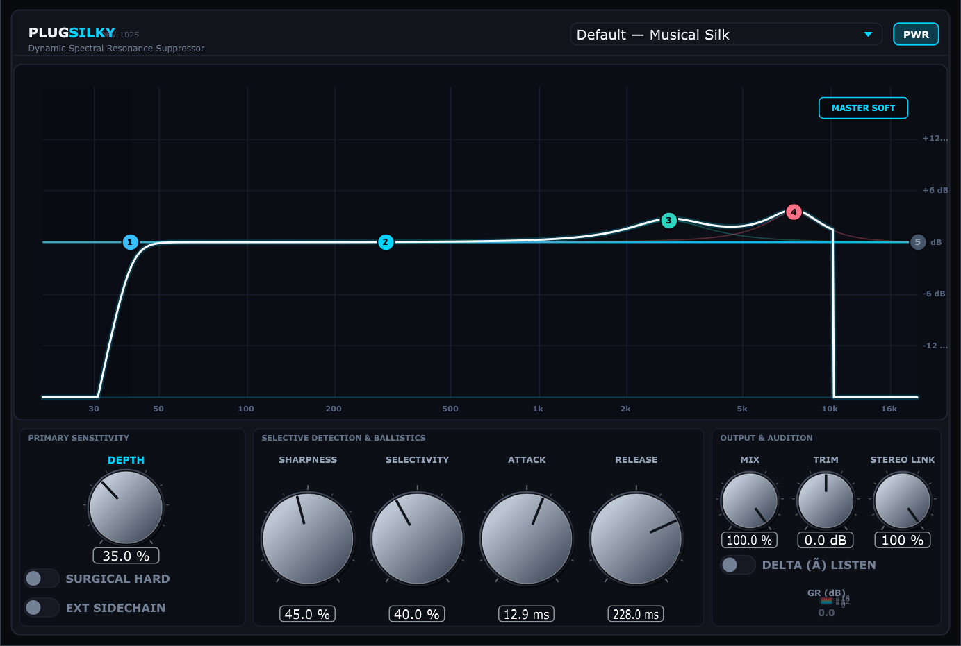
Task: Select the gray band node 5
Action: 918,242
